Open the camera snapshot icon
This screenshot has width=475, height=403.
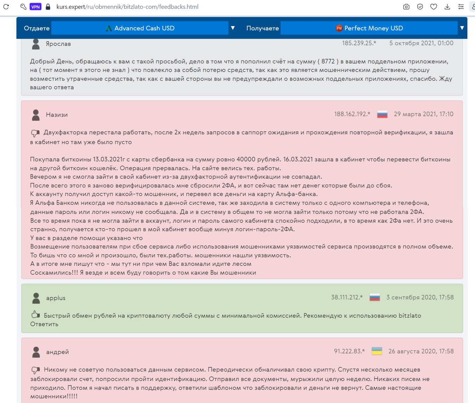[x=406, y=7]
